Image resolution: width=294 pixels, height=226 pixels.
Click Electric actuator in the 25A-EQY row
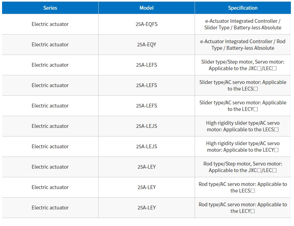click(x=50, y=45)
